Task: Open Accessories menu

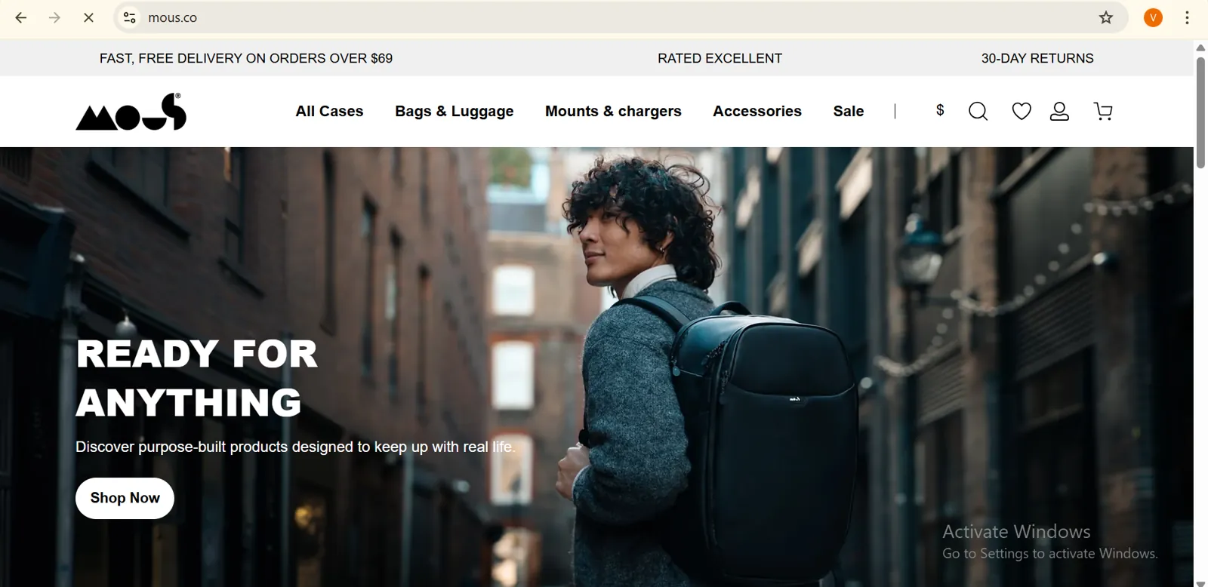Action: [x=757, y=111]
